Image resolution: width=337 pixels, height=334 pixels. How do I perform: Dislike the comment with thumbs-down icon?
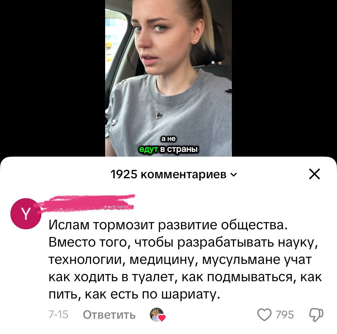coord(316,315)
